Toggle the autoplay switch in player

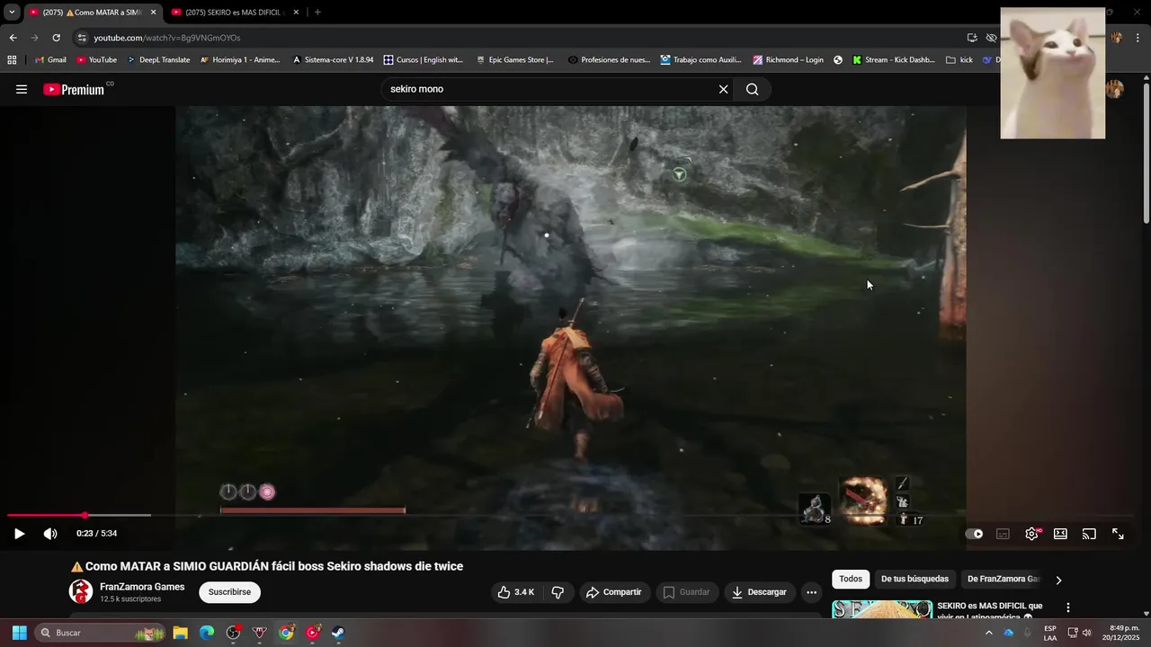coord(975,534)
